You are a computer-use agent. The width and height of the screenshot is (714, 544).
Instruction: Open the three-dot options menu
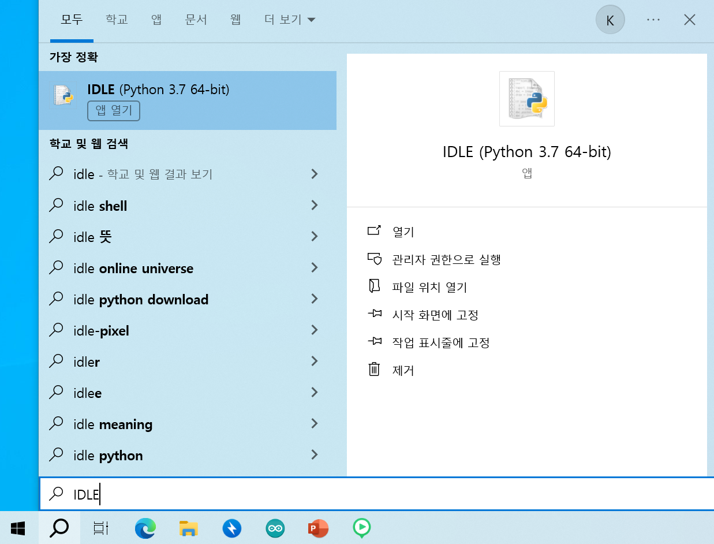coord(653,20)
